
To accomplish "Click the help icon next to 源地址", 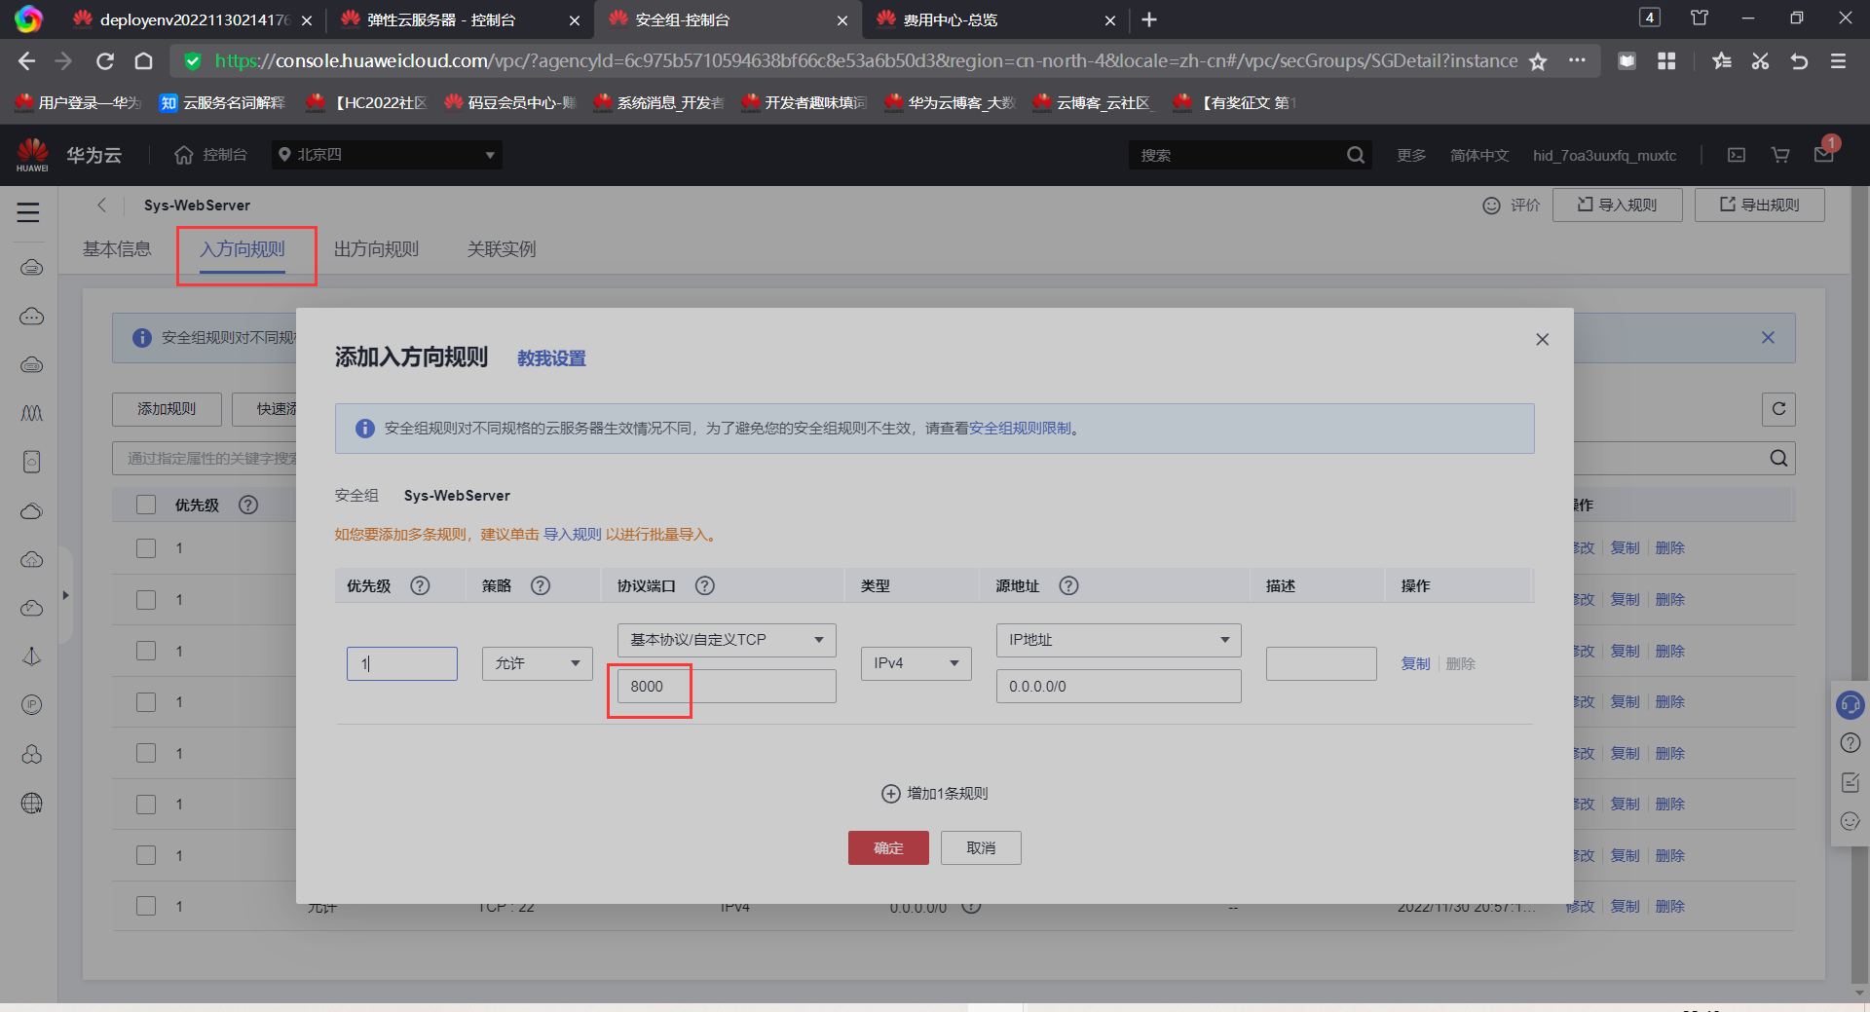I will pos(1068,585).
